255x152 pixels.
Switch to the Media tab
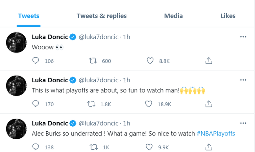pyautogui.click(x=173, y=16)
